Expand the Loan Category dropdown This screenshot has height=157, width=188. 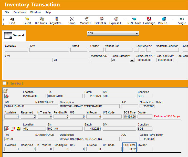pyautogui.click(x=132, y=60)
